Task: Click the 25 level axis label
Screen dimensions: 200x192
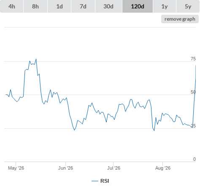Action: coord(193,126)
